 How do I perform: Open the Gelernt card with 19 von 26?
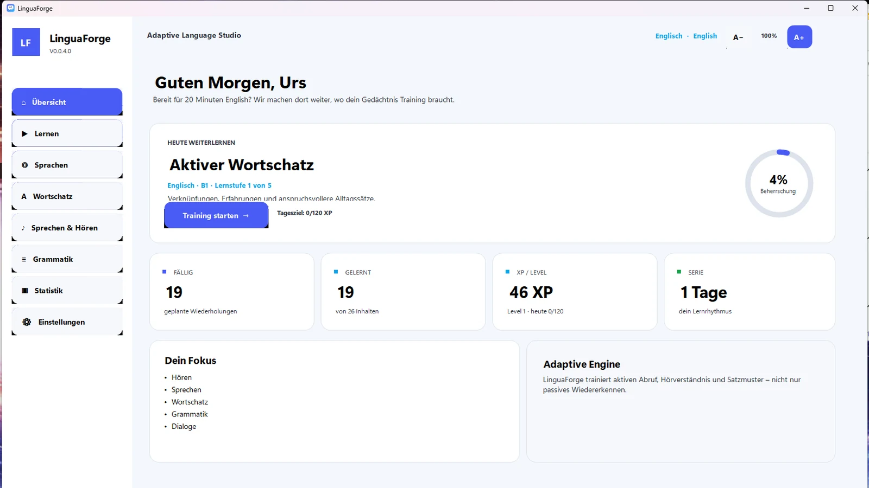click(x=403, y=292)
